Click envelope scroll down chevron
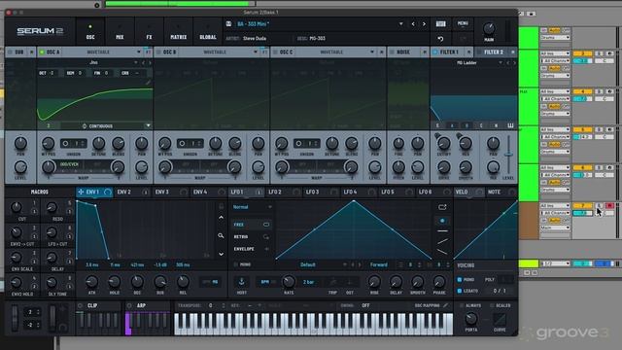This screenshot has height=350, width=622. (x=221, y=254)
